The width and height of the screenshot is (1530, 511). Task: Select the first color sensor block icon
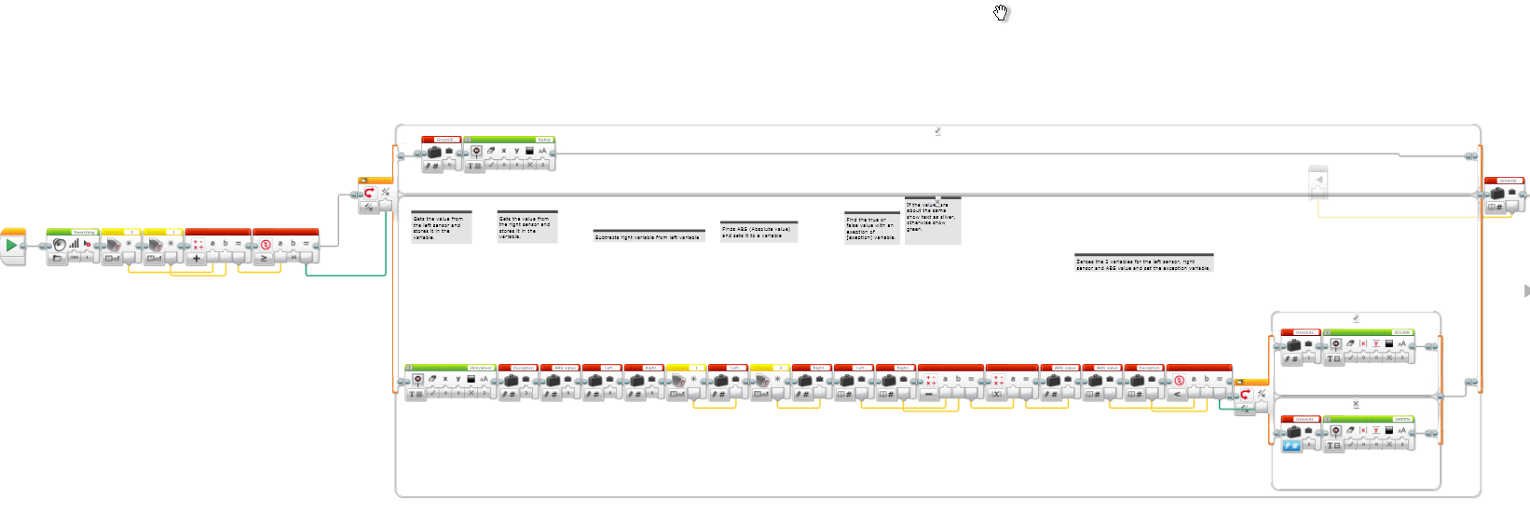[x=114, y=245]
